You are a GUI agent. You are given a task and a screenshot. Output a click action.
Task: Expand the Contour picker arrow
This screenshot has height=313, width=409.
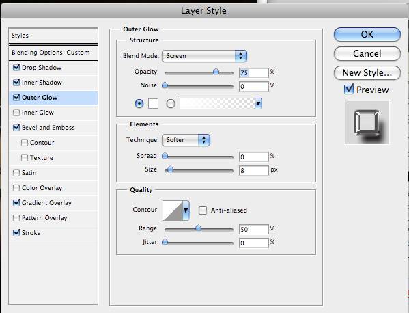point(186,210)
